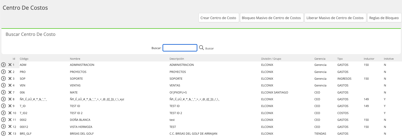Click the Código column header
This screenshot has height=137, width=402.
pyautogui.click(x=24, y=59)
